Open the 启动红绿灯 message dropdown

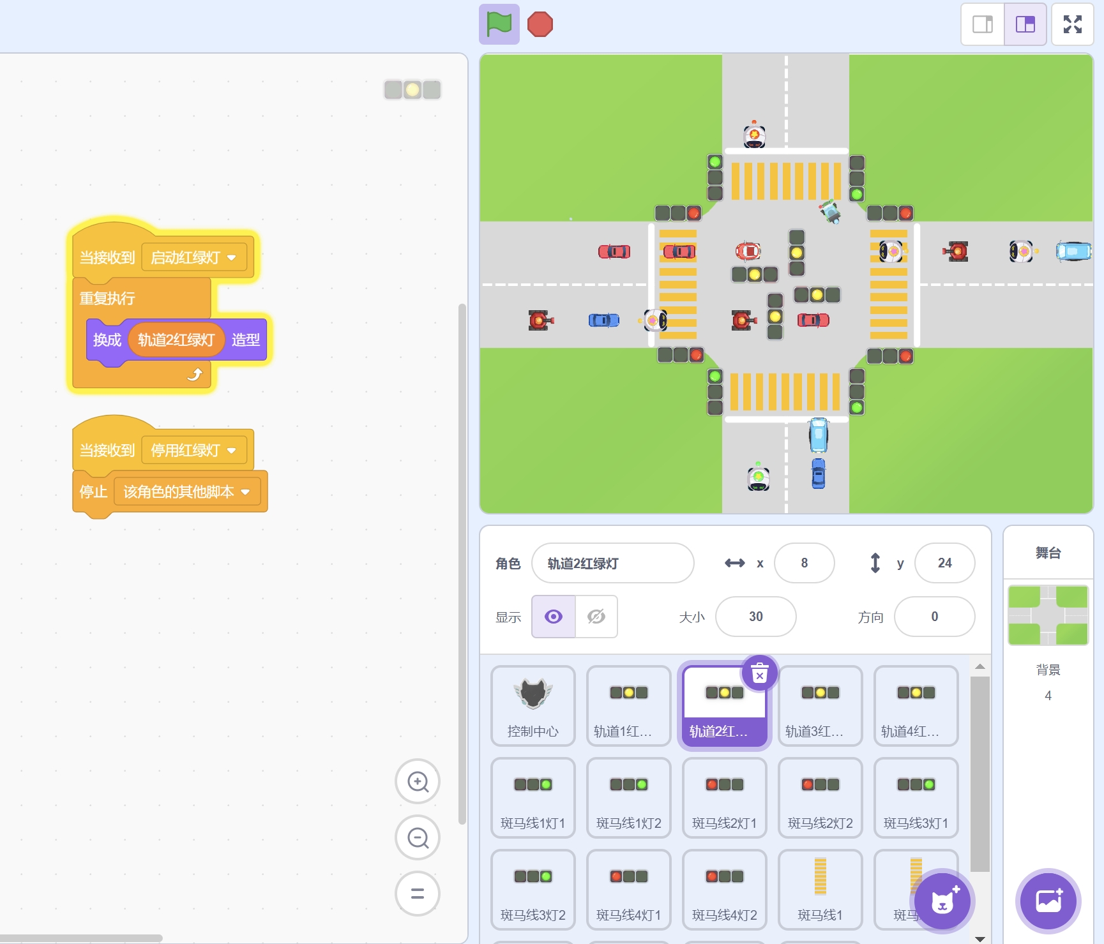[231, 258]
